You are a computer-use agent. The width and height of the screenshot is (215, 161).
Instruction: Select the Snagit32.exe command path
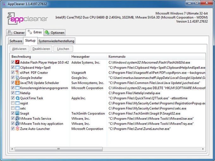coord(144,114)
